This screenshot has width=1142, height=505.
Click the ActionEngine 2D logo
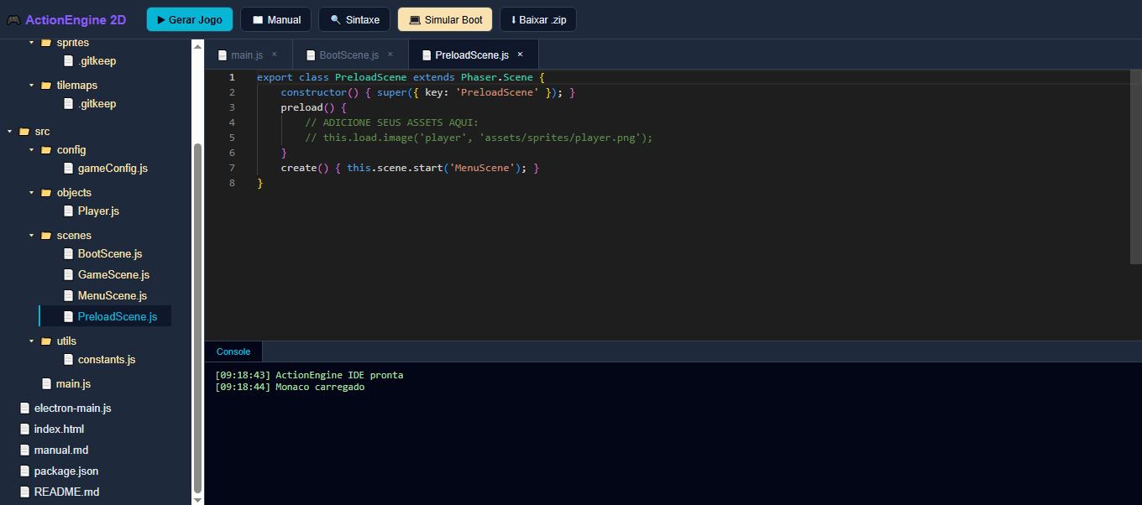point(66,19)
